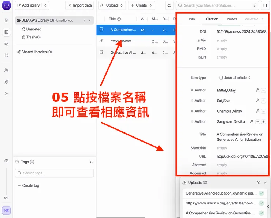Remove author Sangwan, Devika with minus button
The height and width of the screenshot is (218, 271).
click(257, 122)
